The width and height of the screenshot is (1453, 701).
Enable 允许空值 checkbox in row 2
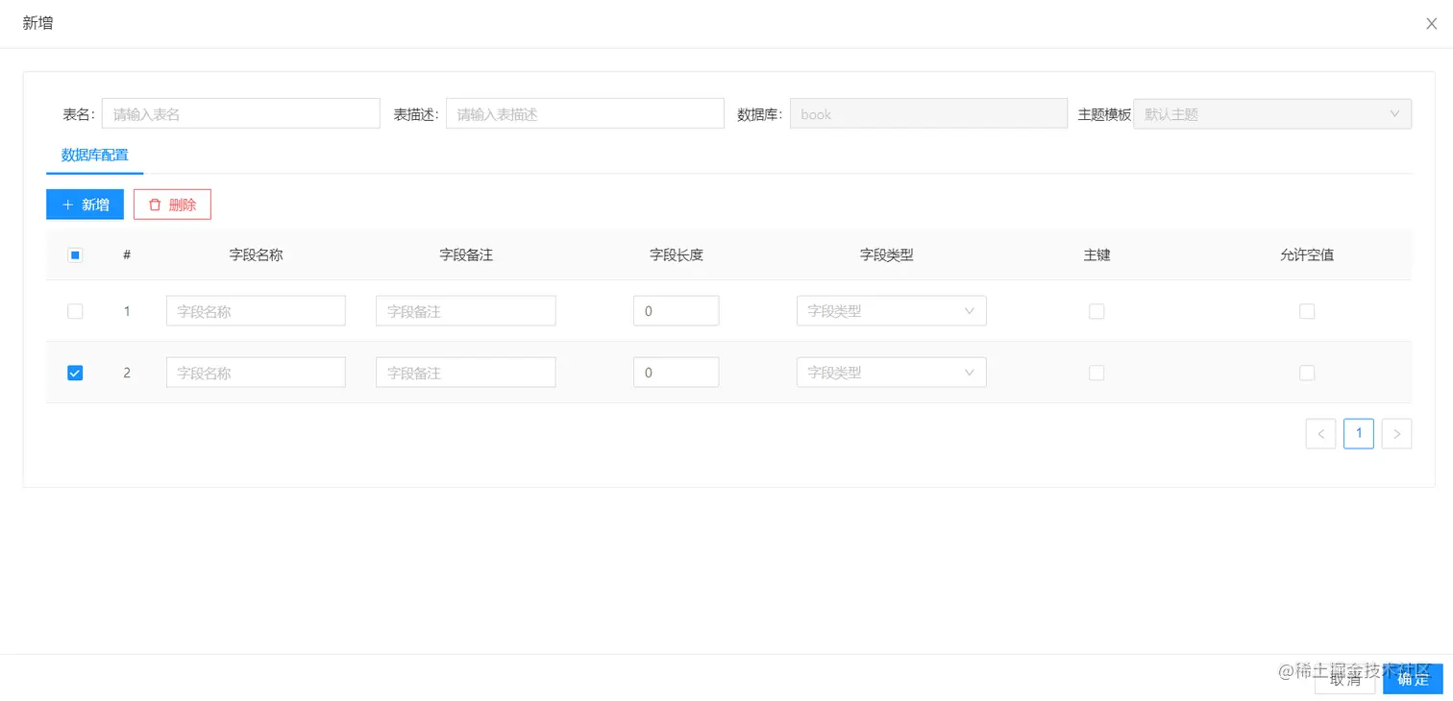click(x=1307, y=373)
